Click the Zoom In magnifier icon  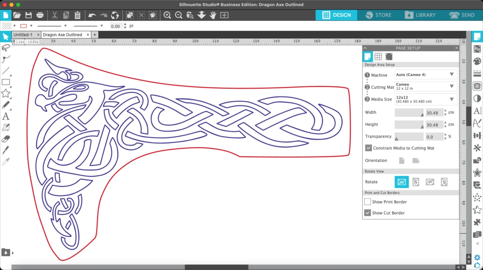click(167, 15)
